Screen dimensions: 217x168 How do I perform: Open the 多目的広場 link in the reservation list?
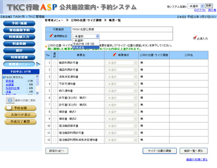coord(12,88)
